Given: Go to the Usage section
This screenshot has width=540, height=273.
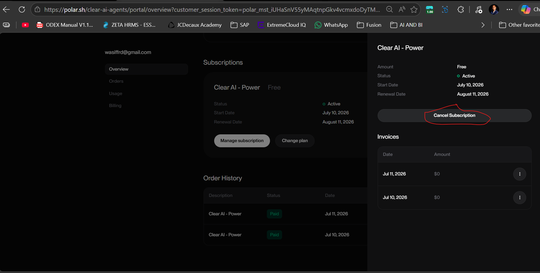Looking at the screenshot, I should click(115, 94).
